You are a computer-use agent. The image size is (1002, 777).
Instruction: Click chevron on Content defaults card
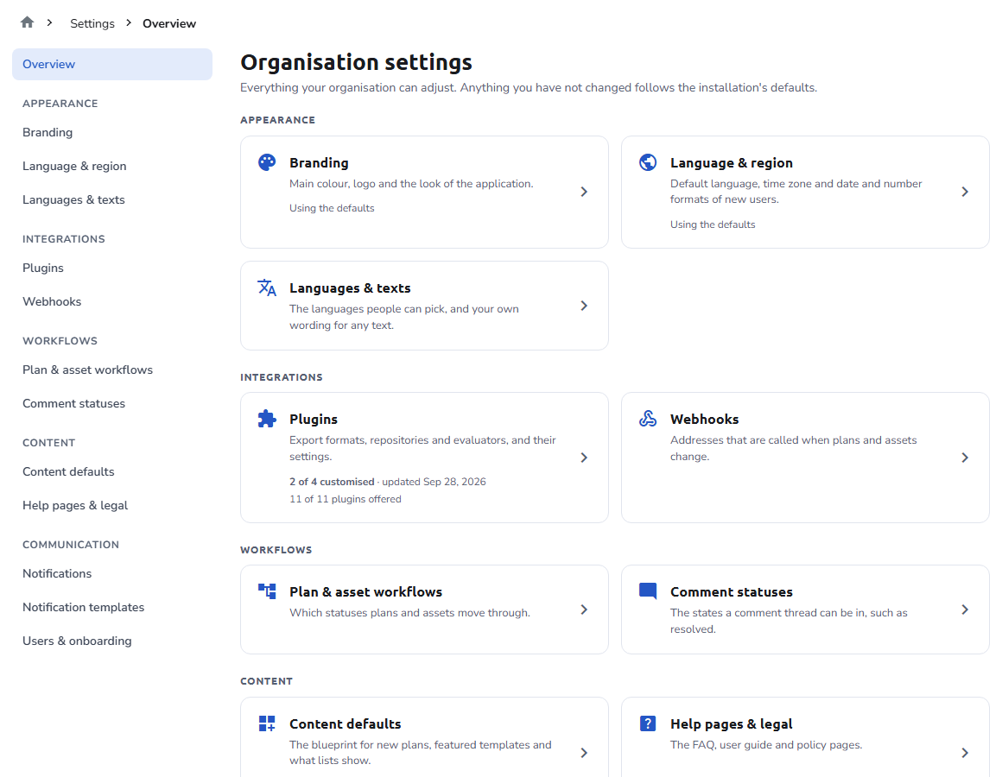coord(583,753)
